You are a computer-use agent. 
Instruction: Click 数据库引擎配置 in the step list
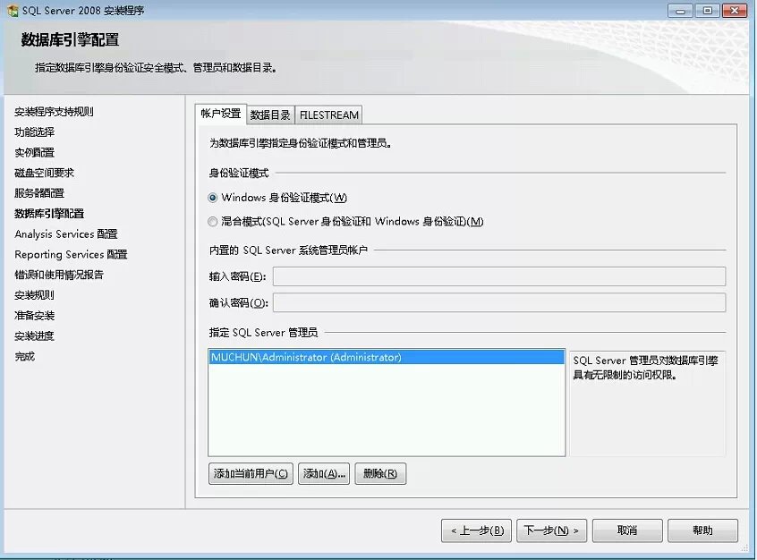49,214
